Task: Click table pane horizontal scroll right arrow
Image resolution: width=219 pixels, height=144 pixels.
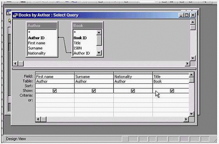Action: [x=187, y=63]
